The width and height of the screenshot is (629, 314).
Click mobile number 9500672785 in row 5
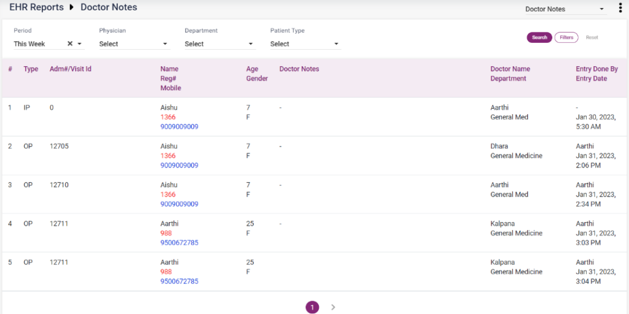pyautogui.click(x=179, y=281)
